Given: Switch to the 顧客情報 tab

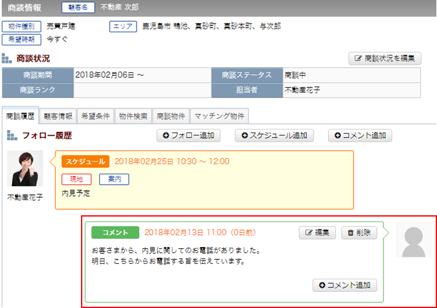Looking at the screenshot, I should click(58, 116).
